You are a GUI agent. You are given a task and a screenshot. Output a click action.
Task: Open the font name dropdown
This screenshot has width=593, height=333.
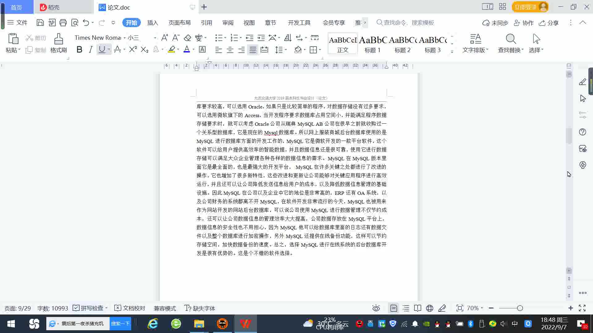[124, 38]
